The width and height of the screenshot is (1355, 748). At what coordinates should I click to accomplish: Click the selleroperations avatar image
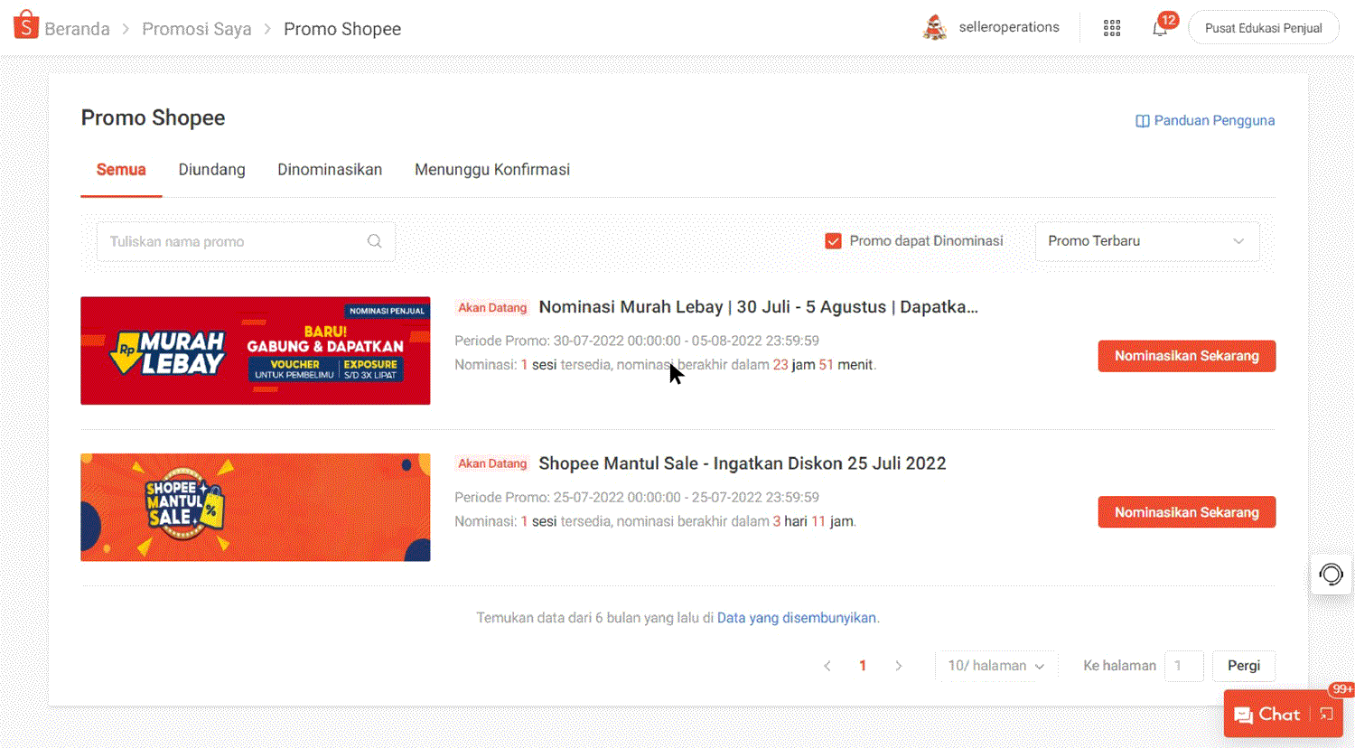pyautogui.click(x=935, y=27)
